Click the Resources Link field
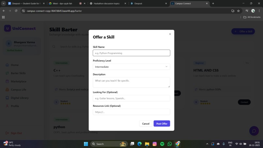Viewport: 263px width, 148px height. click(x=131, y=112)
